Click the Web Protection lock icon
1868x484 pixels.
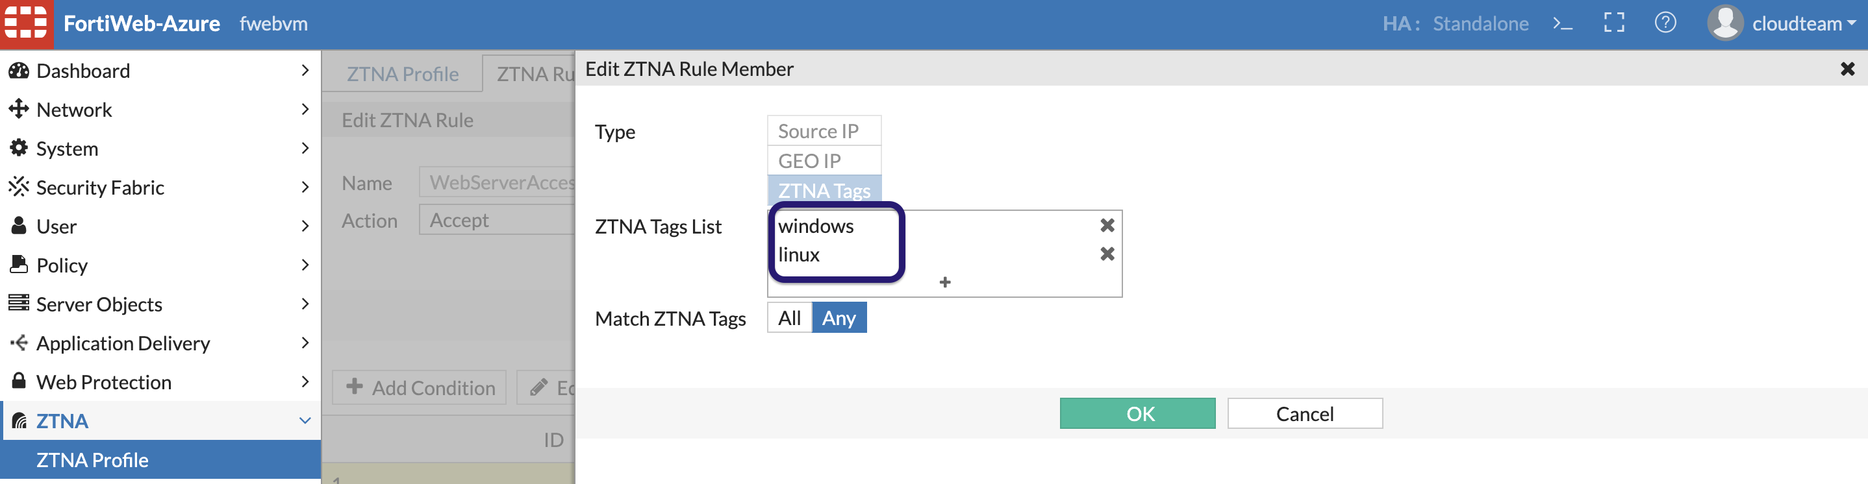pos(19,381)
